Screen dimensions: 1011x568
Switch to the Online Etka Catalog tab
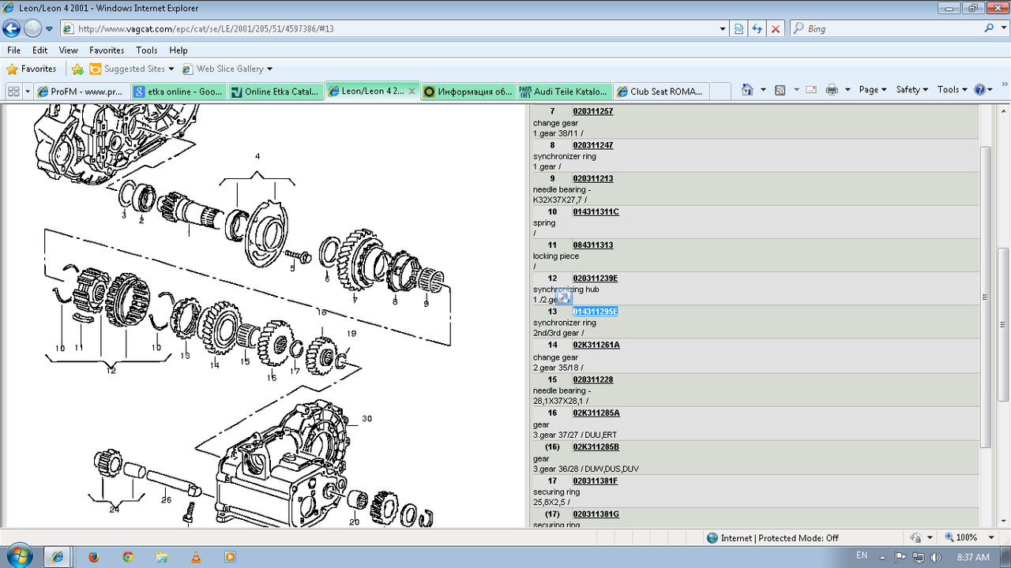click(275, 92)
